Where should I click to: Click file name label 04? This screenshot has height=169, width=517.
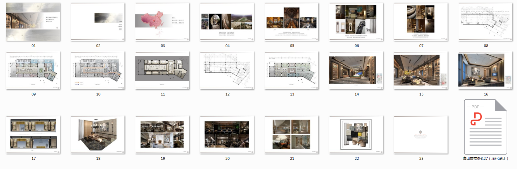pyautogui.click(x=227, y=46)
